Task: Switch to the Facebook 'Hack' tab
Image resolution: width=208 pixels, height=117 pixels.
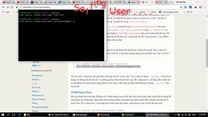Action: [x=64, y=2]
